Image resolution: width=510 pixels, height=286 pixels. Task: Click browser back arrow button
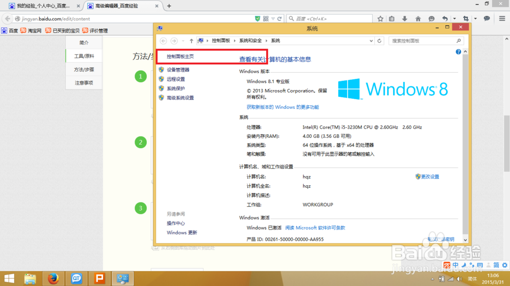click(x=8, y=19)
